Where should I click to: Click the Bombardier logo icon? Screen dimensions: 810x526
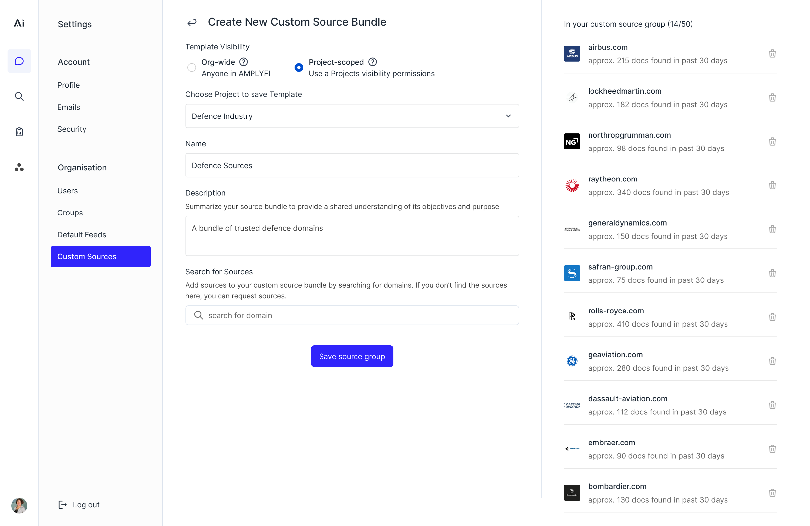point(572,493)
